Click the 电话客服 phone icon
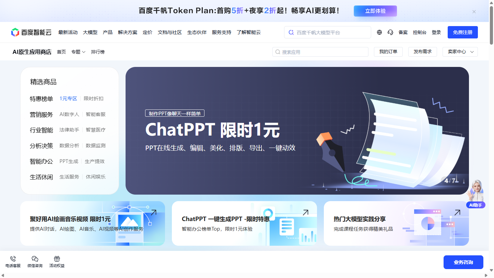Screen dimensions: 494x278 [x=13, y=259]
